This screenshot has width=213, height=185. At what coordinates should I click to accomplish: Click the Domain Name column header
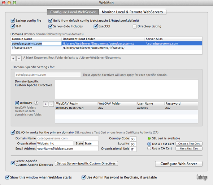click(36, 39)
